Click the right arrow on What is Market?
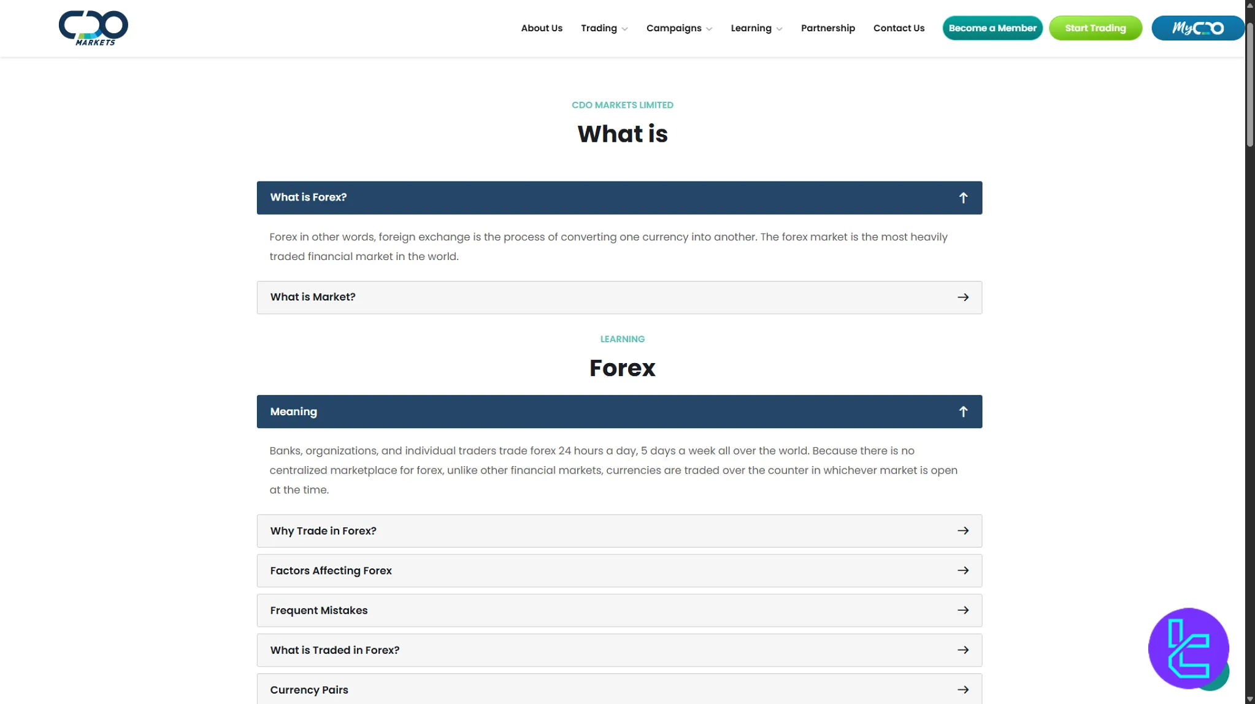The height and width of the screenshot is (704, 1255). pos(963,297)
